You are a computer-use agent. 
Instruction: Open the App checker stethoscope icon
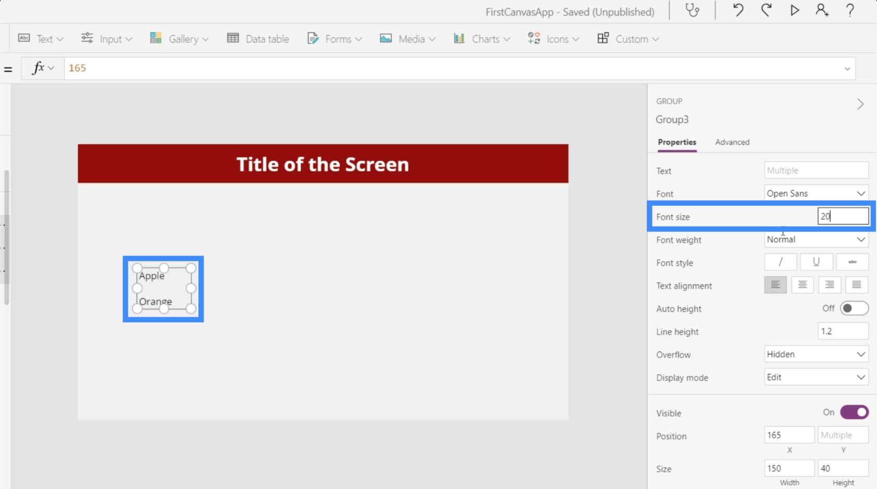coord(692,10)
